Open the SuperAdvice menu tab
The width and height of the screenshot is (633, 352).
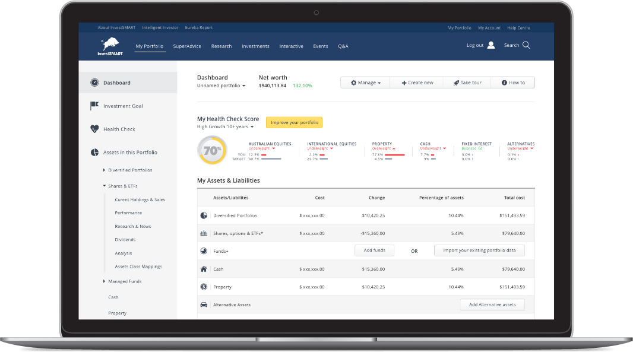click(187, 46)
